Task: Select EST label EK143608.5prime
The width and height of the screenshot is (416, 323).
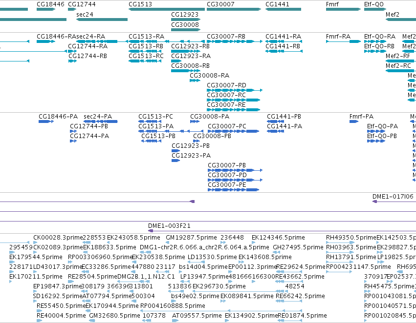Action: coord(265,257)
